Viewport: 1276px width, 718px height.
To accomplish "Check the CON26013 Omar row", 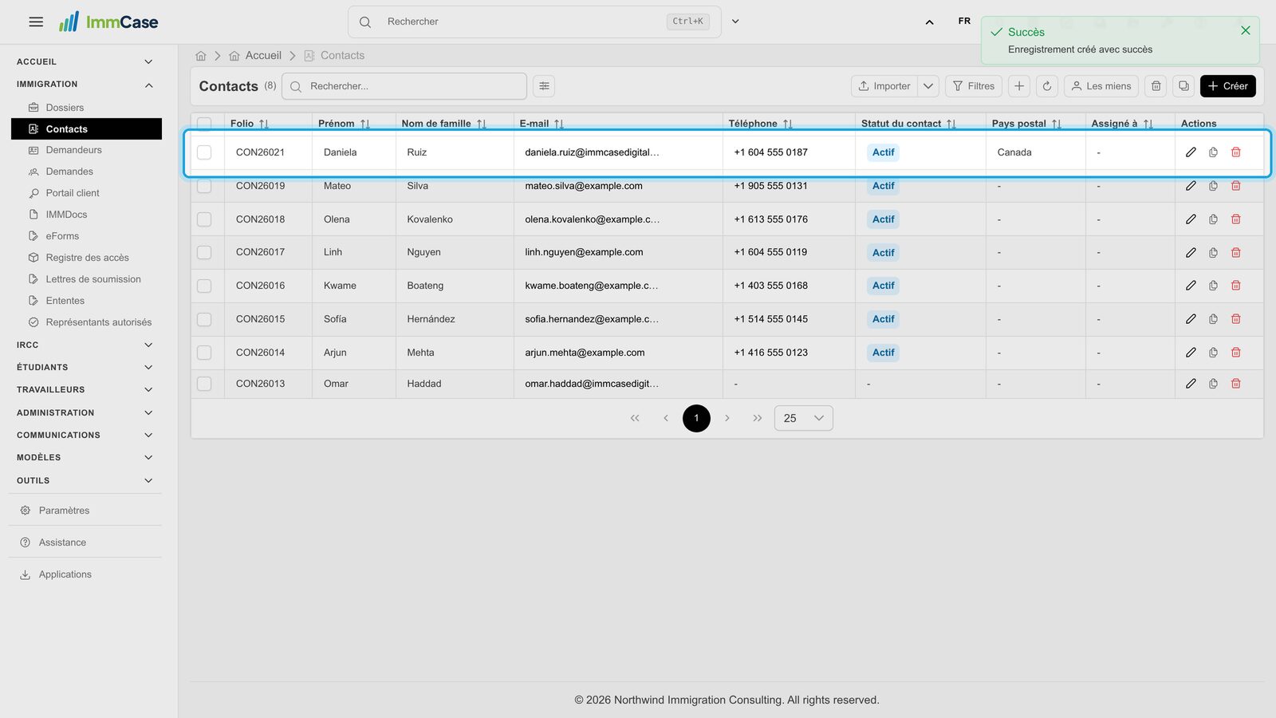I will coord(204,384).
